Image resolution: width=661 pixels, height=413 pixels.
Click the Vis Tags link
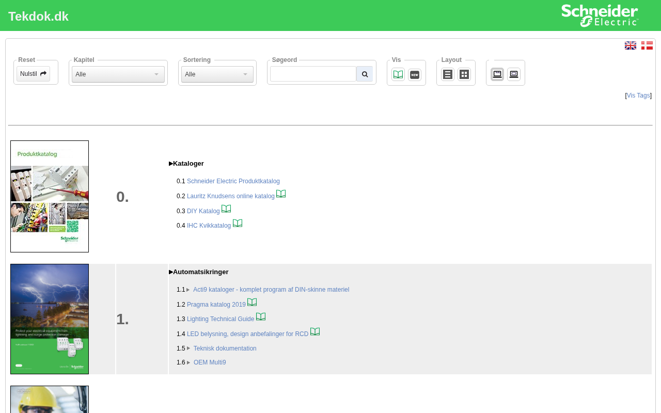[x=638, y=96]
